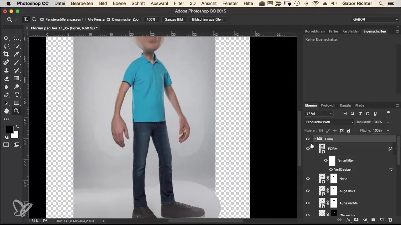Screen dimensions: 401x225
Task: Enable the Alle Fenster checkbox
Action: (84, 19)
